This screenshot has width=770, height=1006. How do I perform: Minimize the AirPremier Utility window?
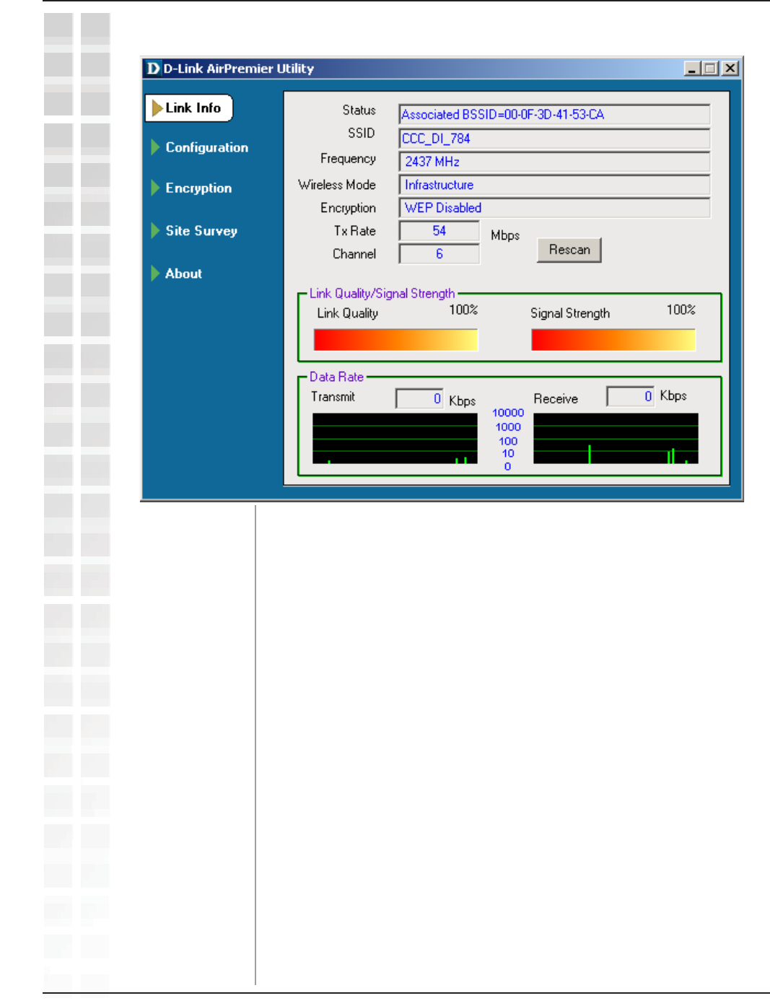(x=692, y=69)
